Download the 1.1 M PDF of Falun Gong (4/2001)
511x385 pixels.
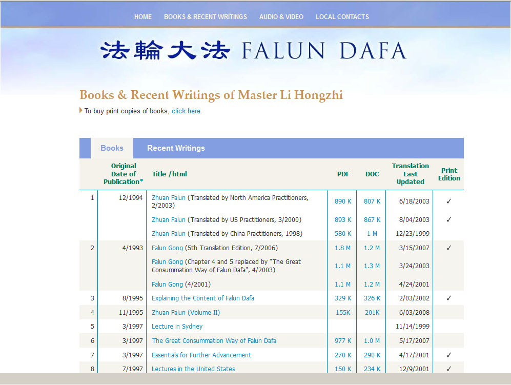tap(342, 285)
